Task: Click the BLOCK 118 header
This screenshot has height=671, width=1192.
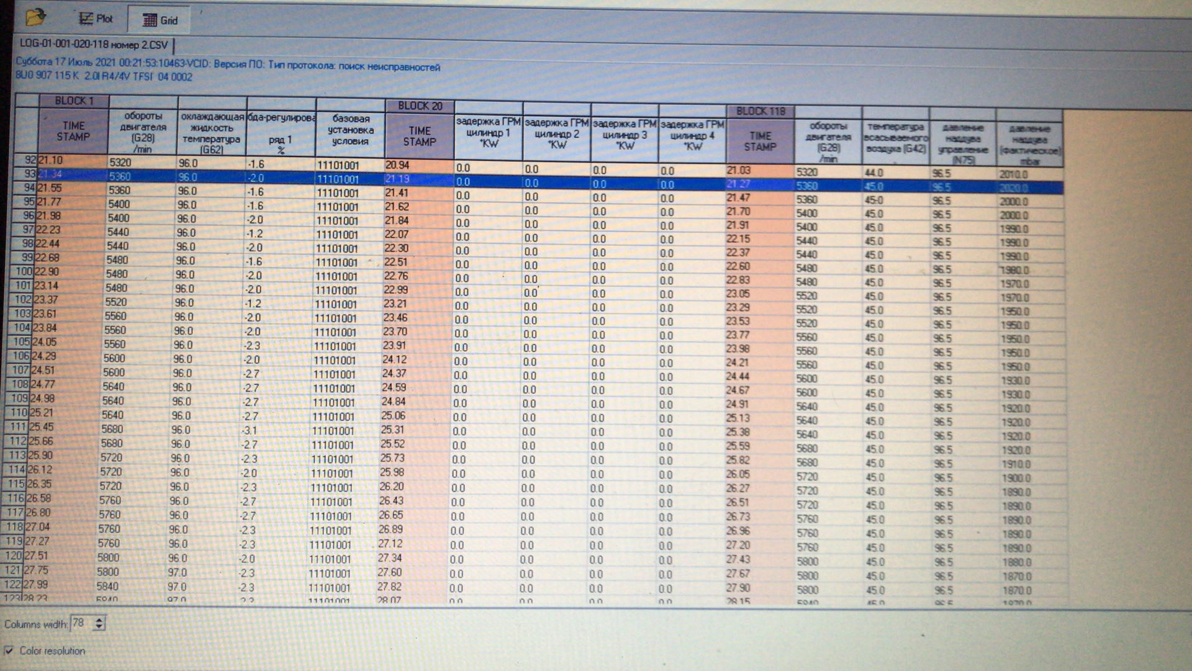Action: point(760,111)
